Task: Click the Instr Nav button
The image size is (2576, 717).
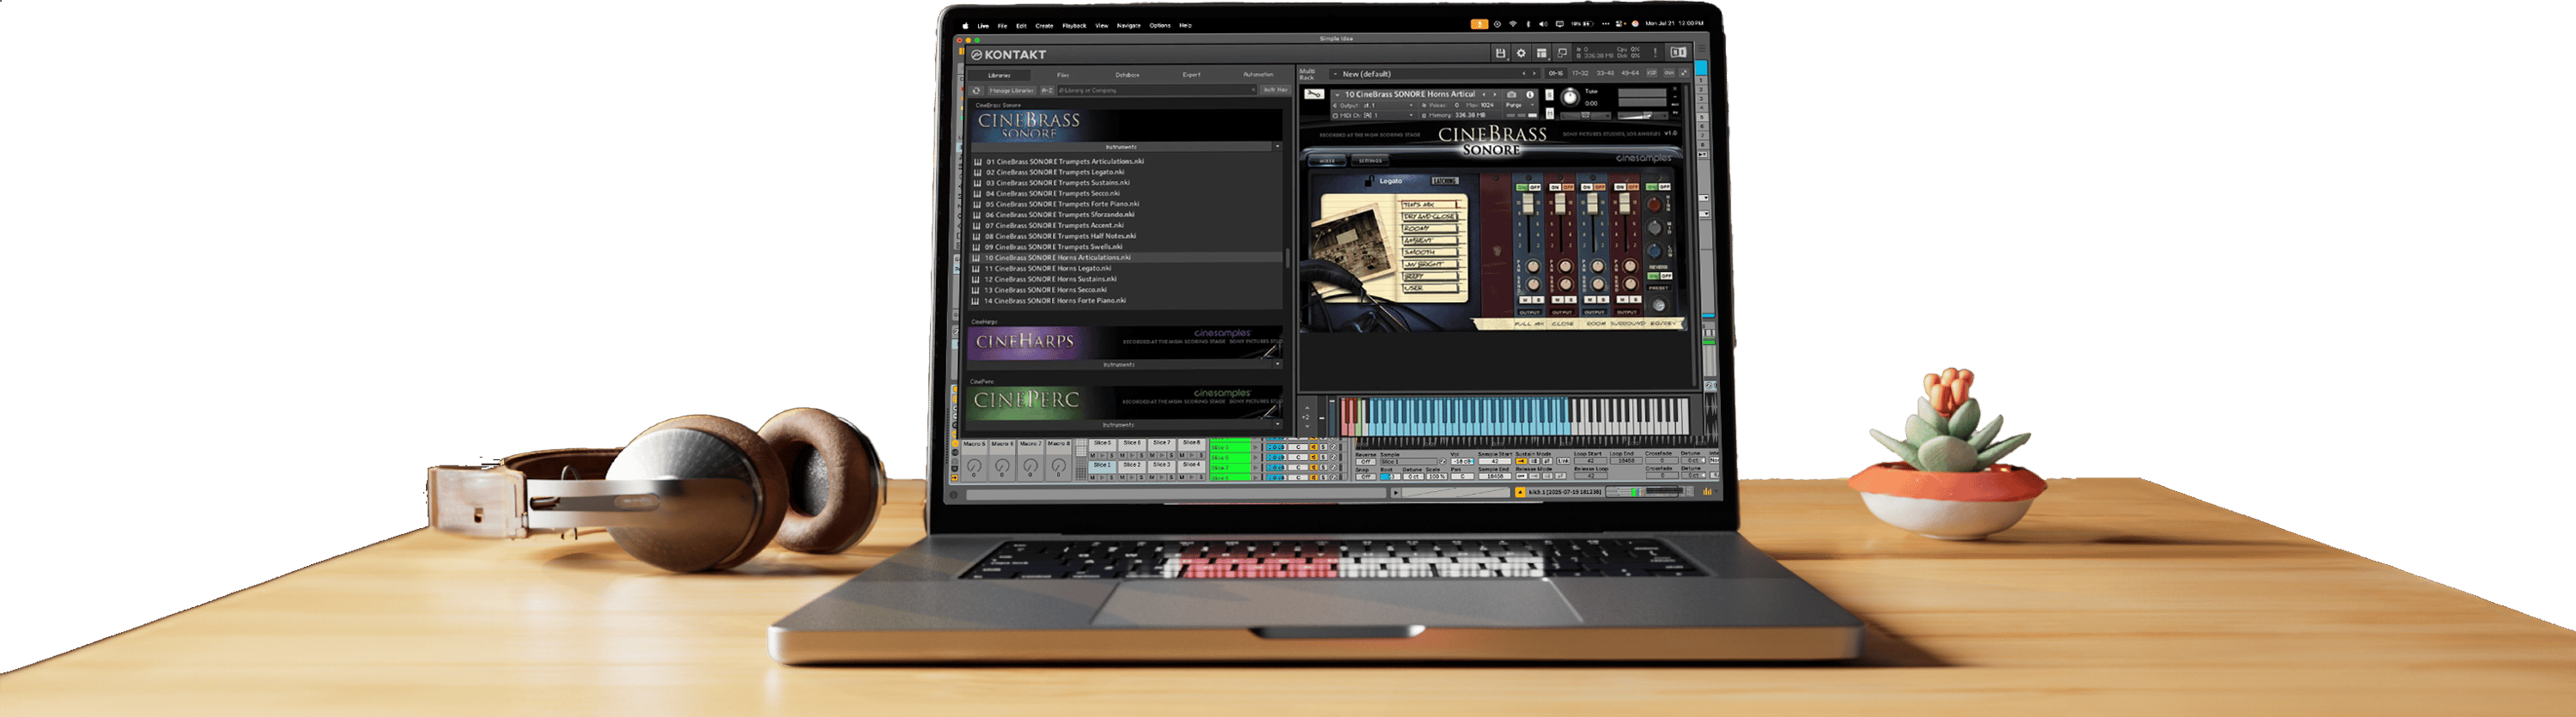Action: tap(1276, 90)
